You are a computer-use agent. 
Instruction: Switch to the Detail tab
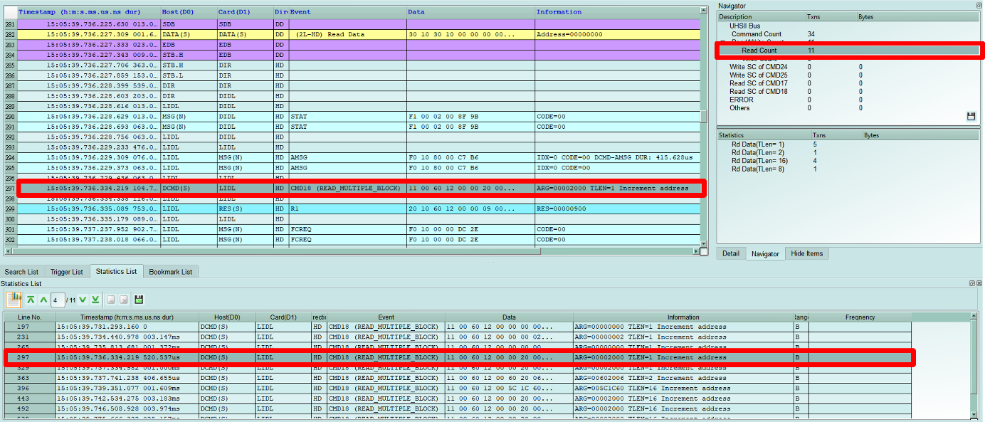click(731, 253)
